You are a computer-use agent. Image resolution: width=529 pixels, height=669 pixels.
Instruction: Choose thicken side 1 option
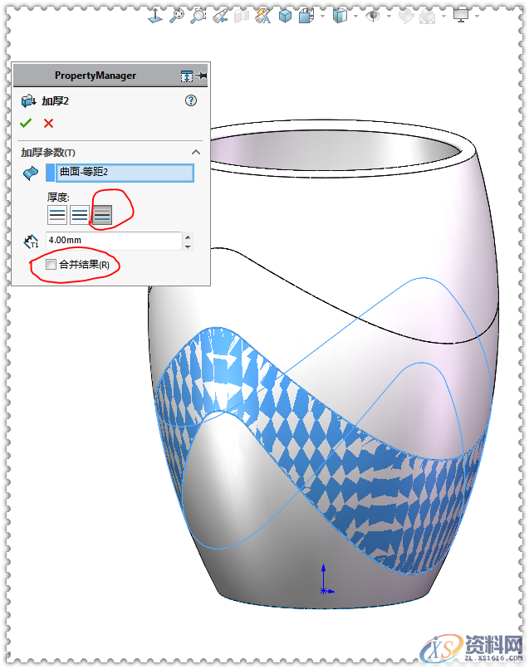[x=57, y=215]
